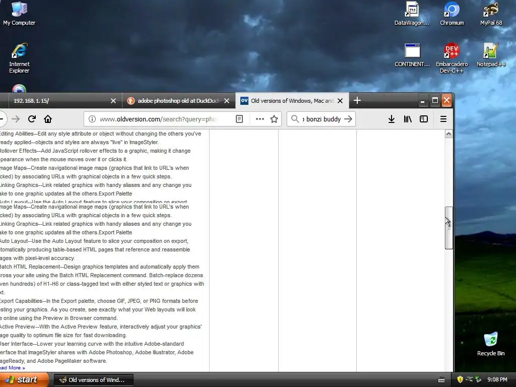Click the "Export Capabilities" paragraph text
The image size is (516, 387).
(x=99, y=309)
